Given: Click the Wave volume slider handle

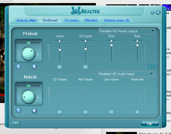Looking at the screenshot, I should [60, 50].
